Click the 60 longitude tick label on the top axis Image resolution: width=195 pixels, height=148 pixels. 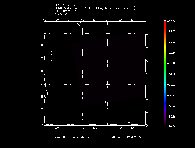(108, 20)
